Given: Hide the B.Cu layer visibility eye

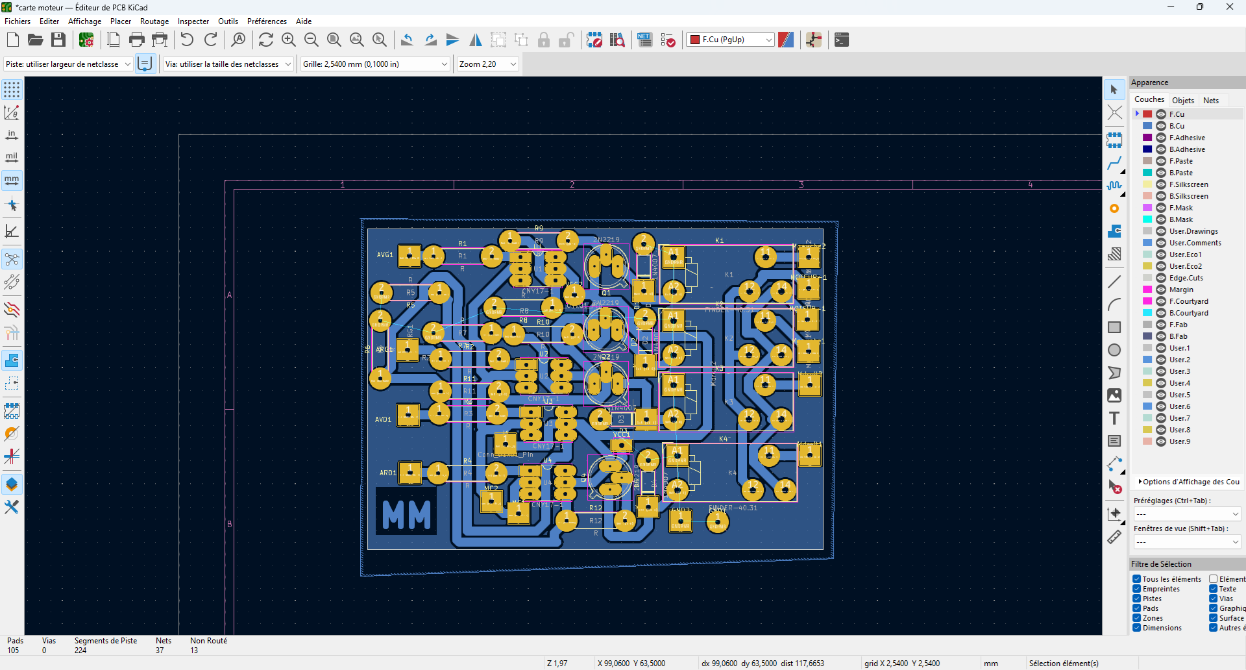Looking at the screenshot, I should [1161, 126].
